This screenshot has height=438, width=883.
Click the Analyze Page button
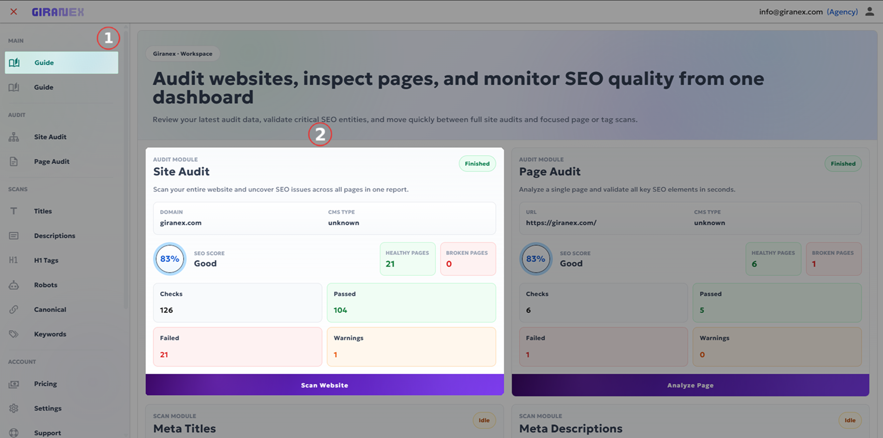click(x=690, y=385)
